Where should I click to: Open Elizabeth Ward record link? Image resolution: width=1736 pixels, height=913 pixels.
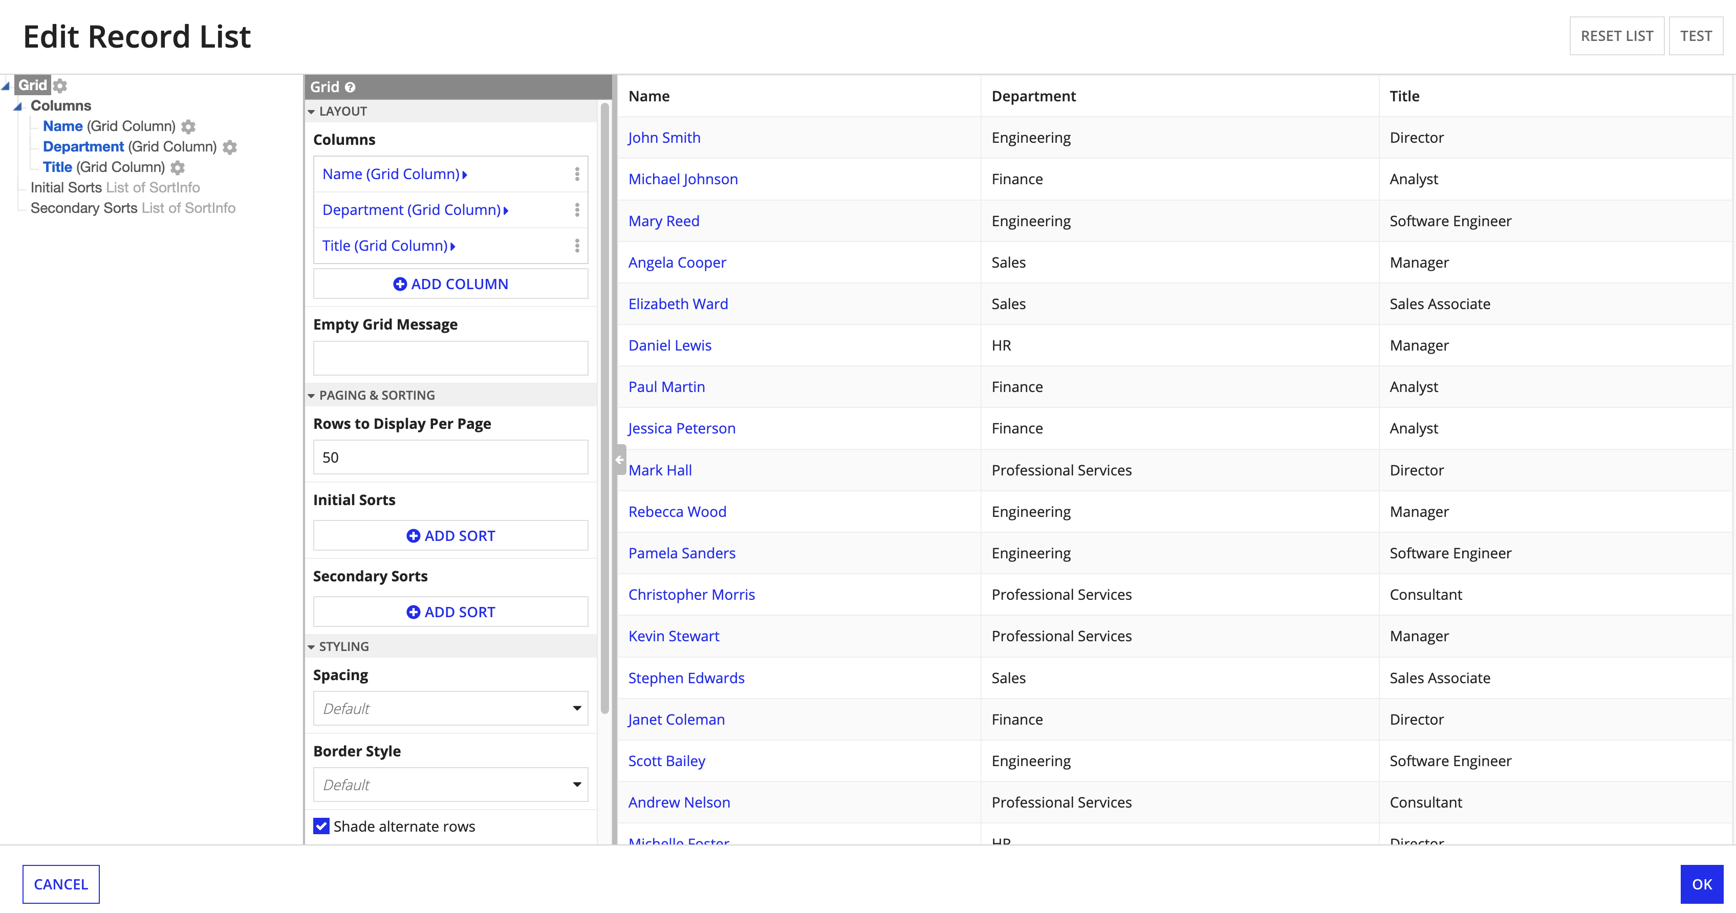[678, 304]
